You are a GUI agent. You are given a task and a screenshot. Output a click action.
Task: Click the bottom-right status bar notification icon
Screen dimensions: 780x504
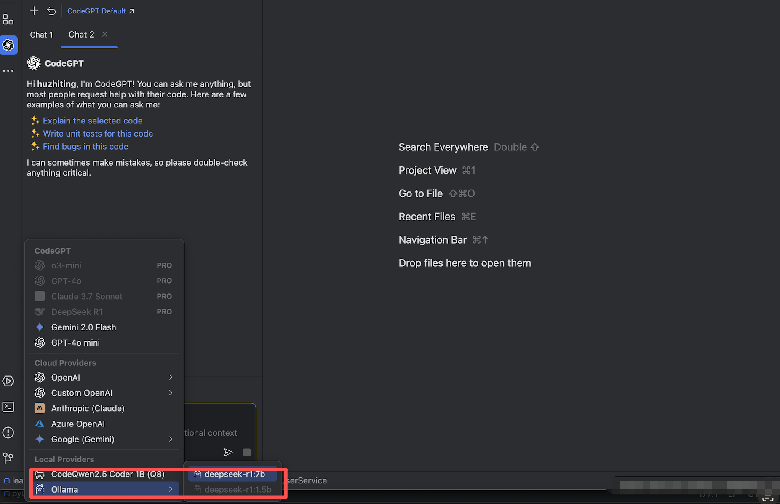coord(768,498)
